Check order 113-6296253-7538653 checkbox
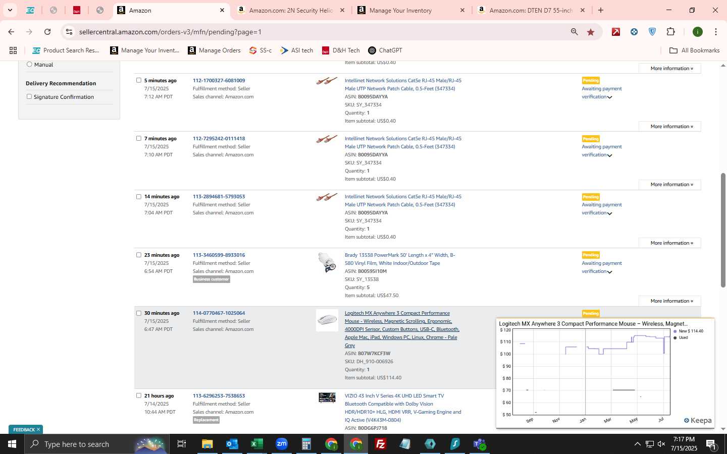Image resolution: width=727 pixels, height=454 pixels. point(139,395)
